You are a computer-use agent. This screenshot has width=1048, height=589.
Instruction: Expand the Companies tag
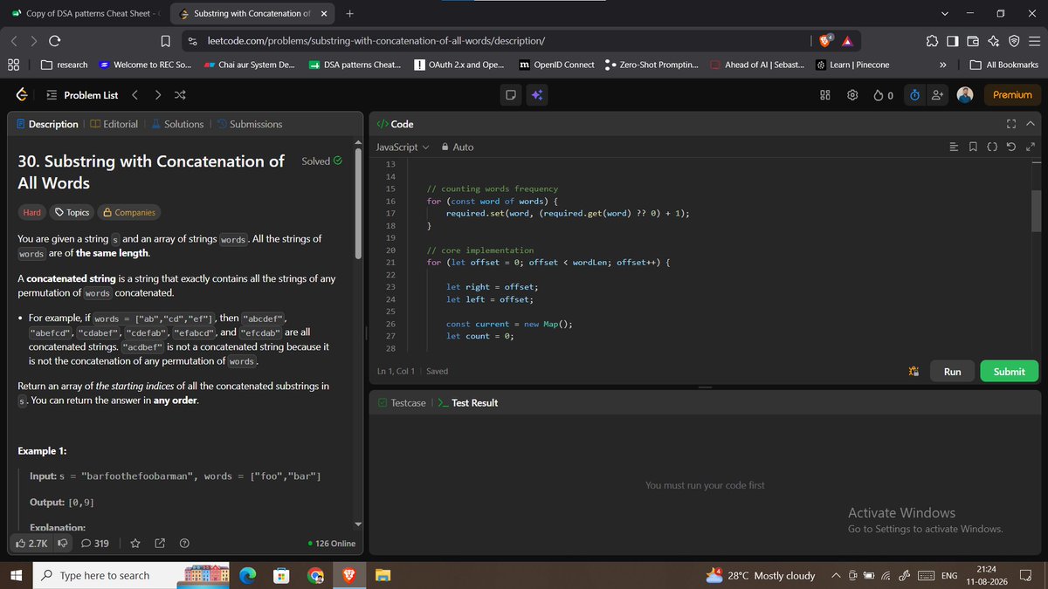click(x=129, y=212)
